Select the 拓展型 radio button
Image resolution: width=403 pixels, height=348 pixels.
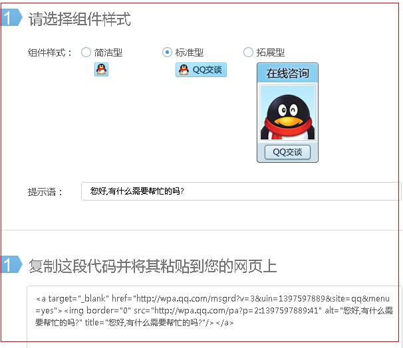coord(248,52)
